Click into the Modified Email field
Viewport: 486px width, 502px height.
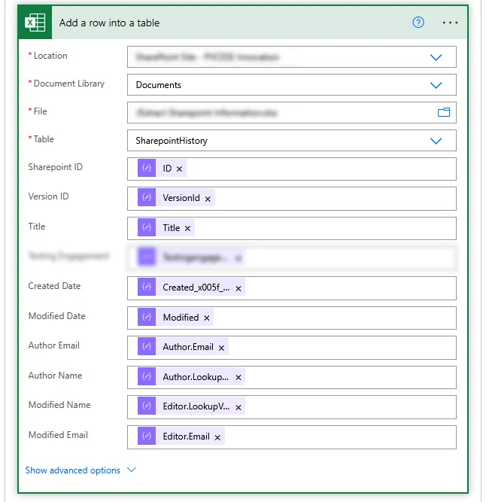click(x=292, y=437)
